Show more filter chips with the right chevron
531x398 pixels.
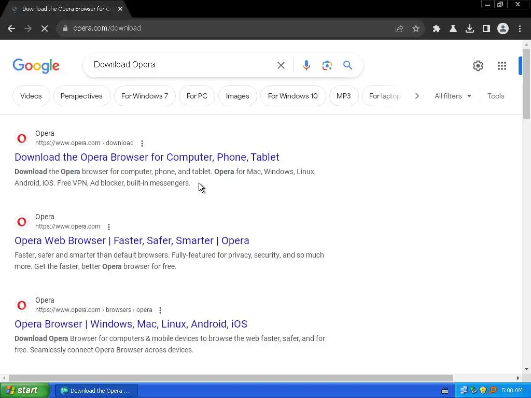coord(417,96)
